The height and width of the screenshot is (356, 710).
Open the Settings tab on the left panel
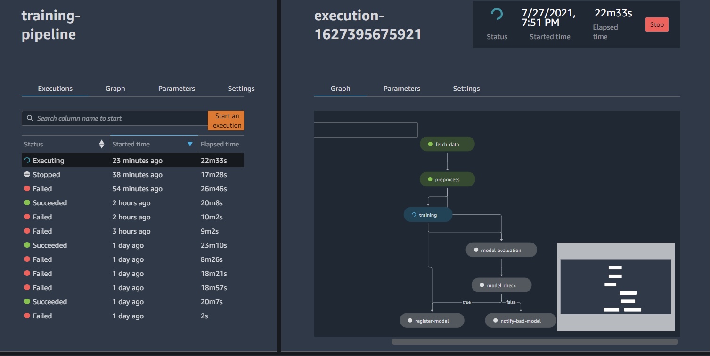point(241,88)
